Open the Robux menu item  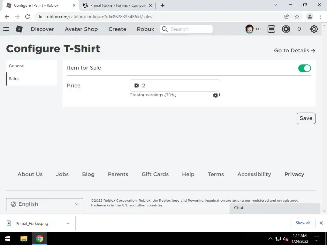pyautogui.click(x=145, y=29)
